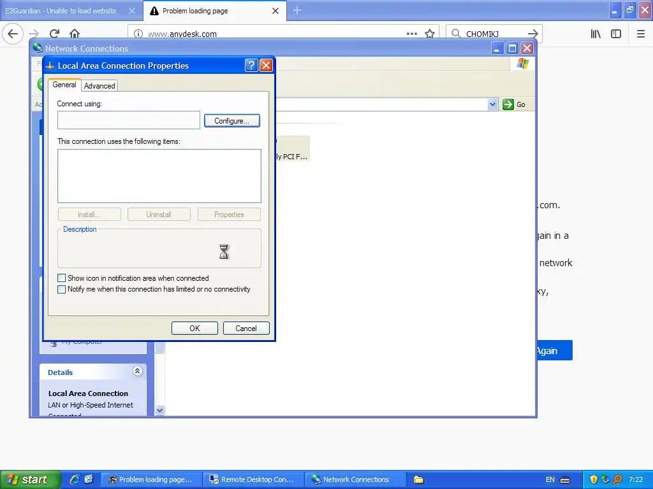Enable show icon in notification area
Image resolution: width=653 pixels, height=489 pixels.
tap(61, 278)
